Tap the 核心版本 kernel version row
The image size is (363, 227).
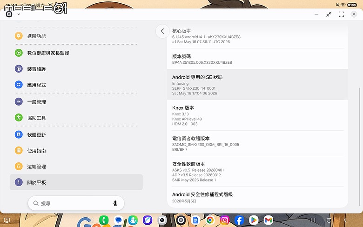[257, 36]
